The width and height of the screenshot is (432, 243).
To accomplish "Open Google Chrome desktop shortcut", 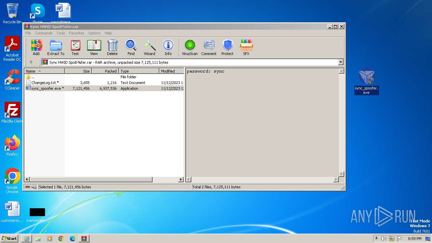I will point(12,181).
